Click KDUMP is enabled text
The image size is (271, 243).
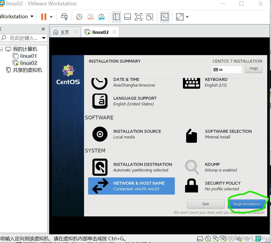click(221, 170)
